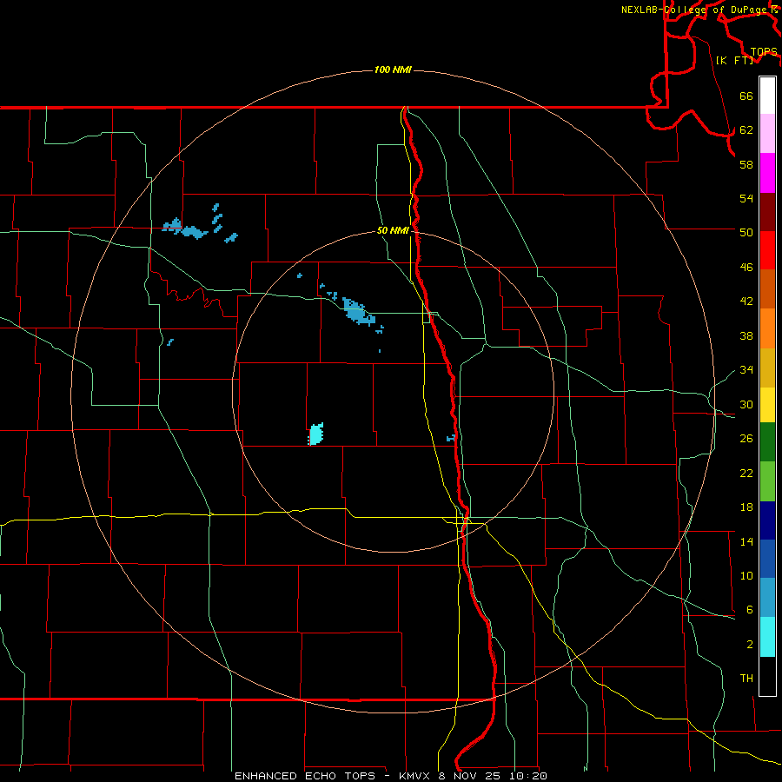Click the 100 NMI range ring label
Screen dimensions: 782x782
pyautogui.click(x=393, y=70)
